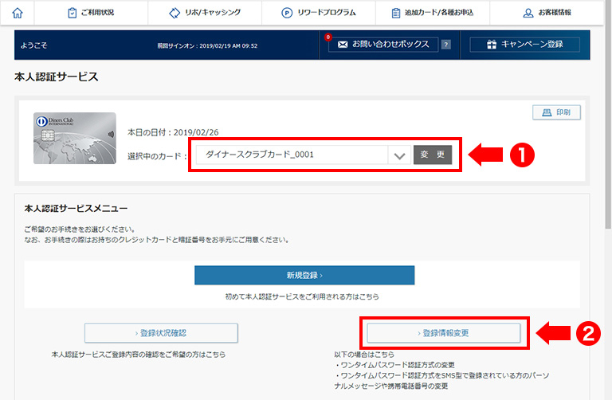612x400 pixels.
Task: Click the blue 新規登録 button
Action: [x=304, y=275]
